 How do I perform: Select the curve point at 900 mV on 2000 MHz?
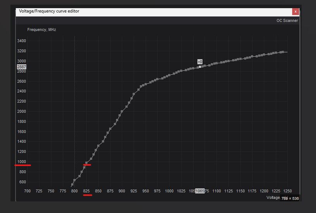point(122,111)
